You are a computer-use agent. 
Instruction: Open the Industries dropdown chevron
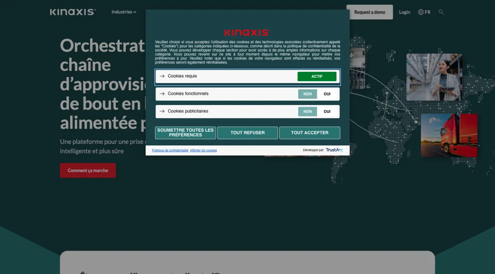[x=134, y=12]
